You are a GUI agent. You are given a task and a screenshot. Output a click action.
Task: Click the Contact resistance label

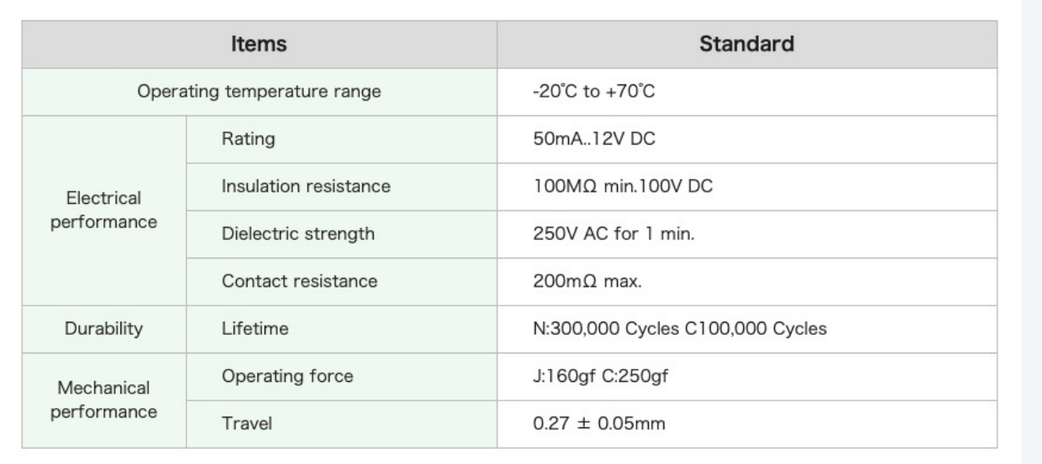pyautogui.click(x=300, y=281)
